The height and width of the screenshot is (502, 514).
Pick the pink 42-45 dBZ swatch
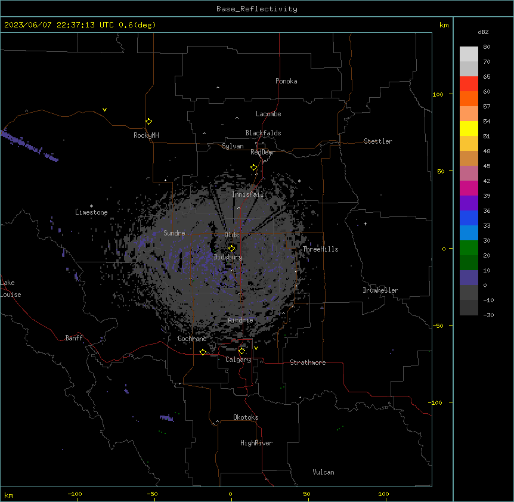point(469,173)
